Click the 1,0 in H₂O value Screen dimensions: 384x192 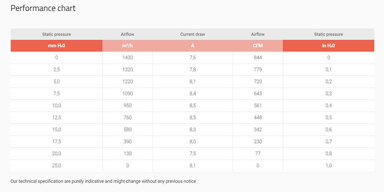pos(328,165)
